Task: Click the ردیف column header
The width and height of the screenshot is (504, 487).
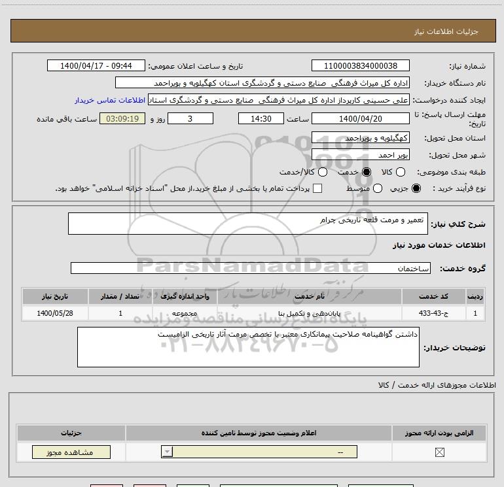Action: point(475,296)
